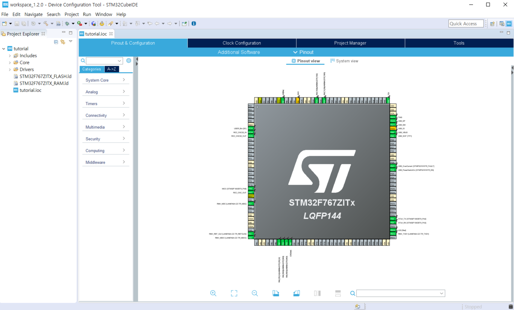Open the Project Explorer view menu arrow
Image resolution: width=514 pixels, height=310 pixels.
pyautogui.click(x=70, y=42)
